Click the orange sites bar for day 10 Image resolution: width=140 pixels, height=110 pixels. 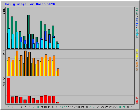(46, 65)
